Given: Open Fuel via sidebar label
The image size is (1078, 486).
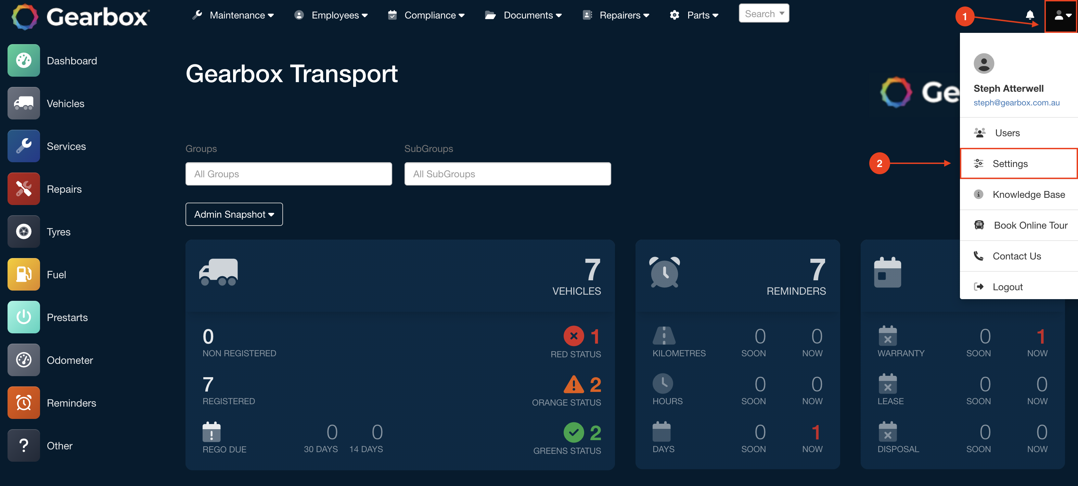Looking at the screenshot, I should (x=56, y=274).
